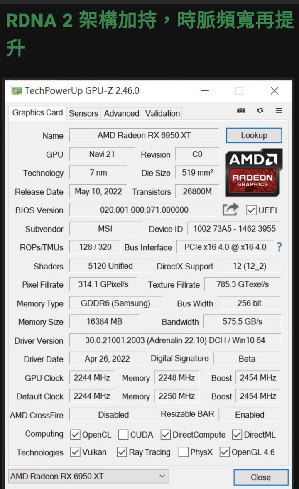
Task: Toggle the OpenCL checkbox
Action: pyautogui.click(x=75, y=435)
